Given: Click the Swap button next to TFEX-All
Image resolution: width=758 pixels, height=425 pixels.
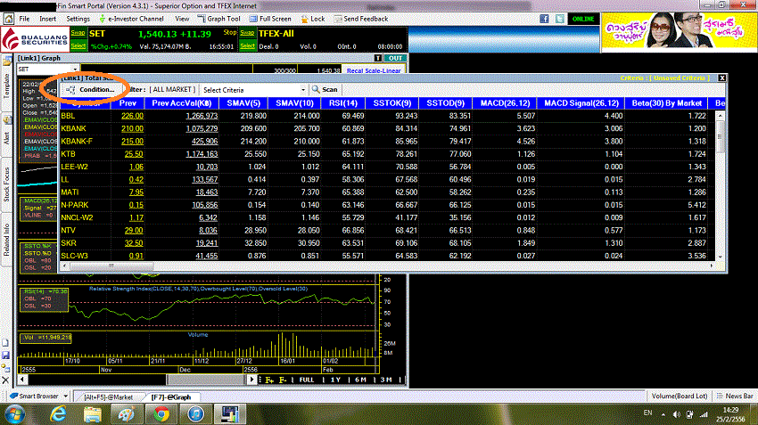Looking at the screenshot, I should coord(247,33).
